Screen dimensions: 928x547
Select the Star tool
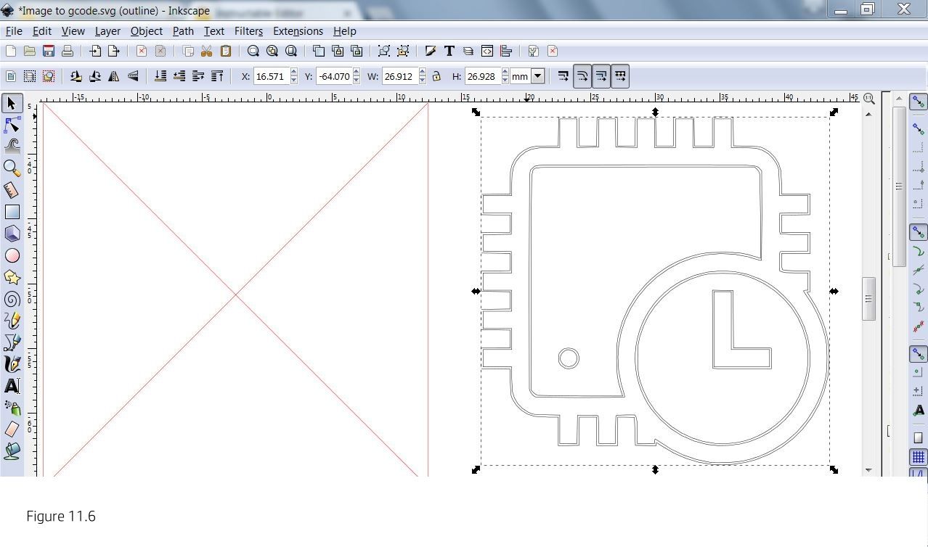[12, 276]
